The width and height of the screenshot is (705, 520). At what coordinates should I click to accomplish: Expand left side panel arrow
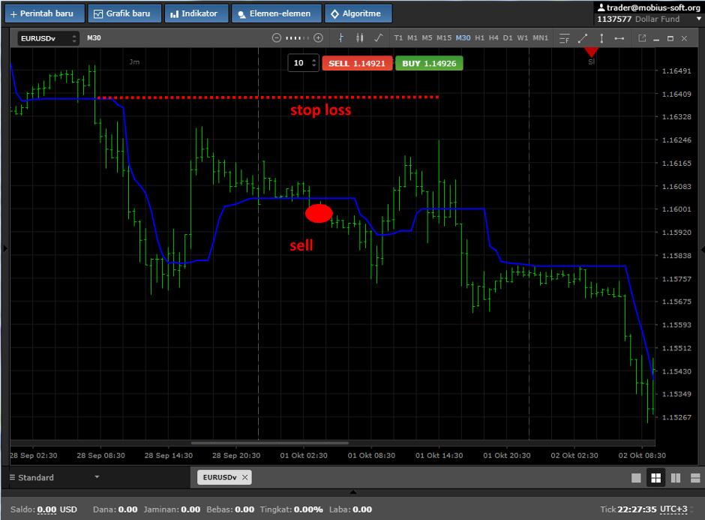click(5, 248)
